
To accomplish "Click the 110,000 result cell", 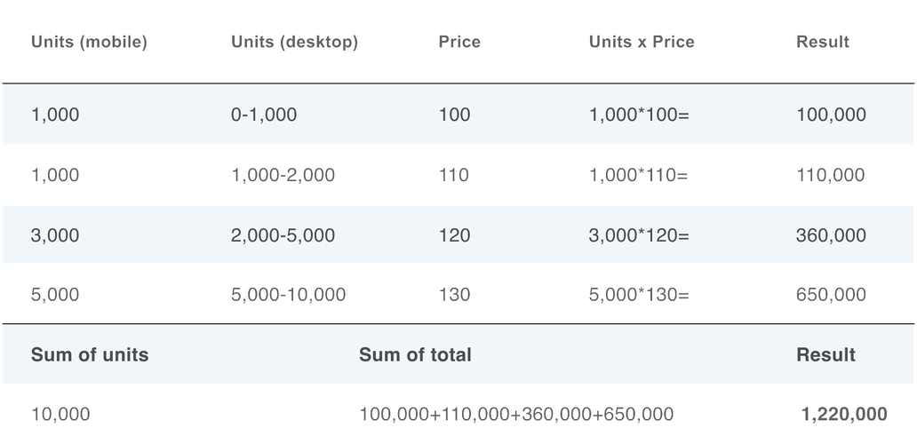I will (831, 176).
